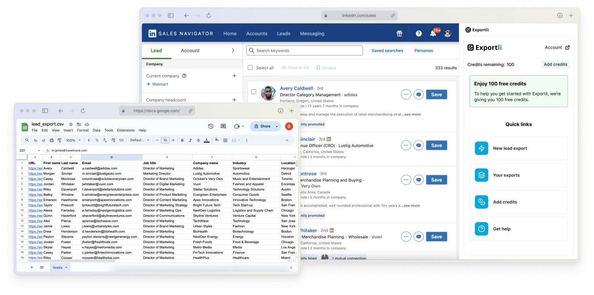Click the undo icon in Sheets

point(36,140)
